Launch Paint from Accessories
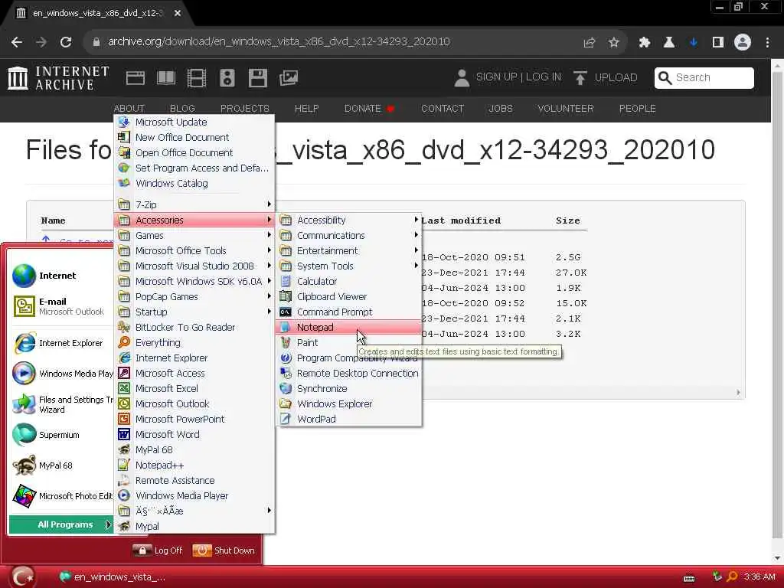 coord(348,342)
